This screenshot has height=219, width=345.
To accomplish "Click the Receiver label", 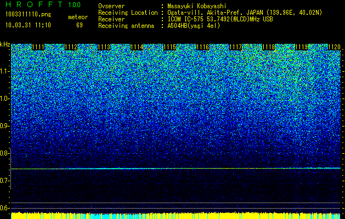I will 111,19.
